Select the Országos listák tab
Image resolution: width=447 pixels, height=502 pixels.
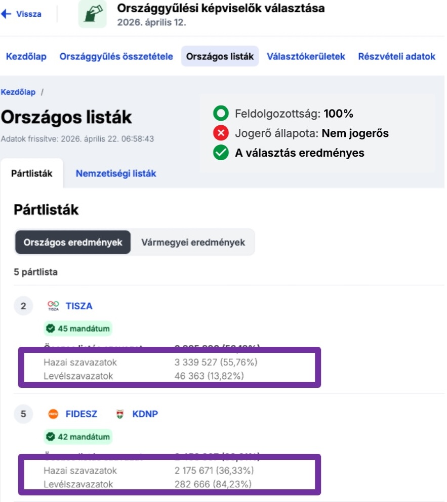click(x=220, y=57)
